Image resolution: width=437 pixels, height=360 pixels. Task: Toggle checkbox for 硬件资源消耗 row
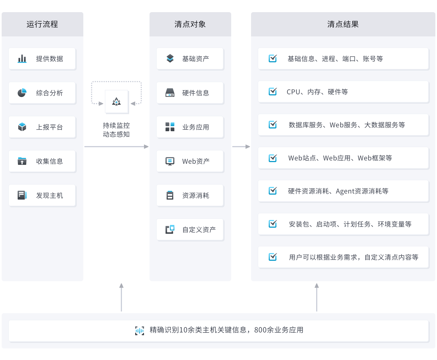[273, 191]
